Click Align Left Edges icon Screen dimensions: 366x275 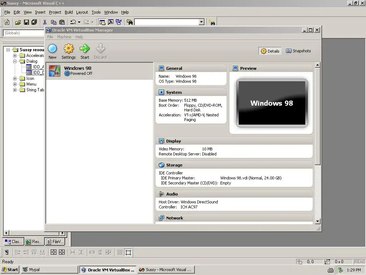pyautogui.click(x=18, y=252)
